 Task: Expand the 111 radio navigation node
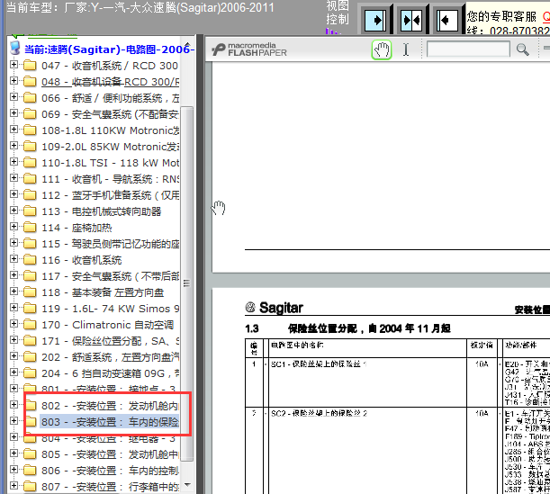pos(14,178)
